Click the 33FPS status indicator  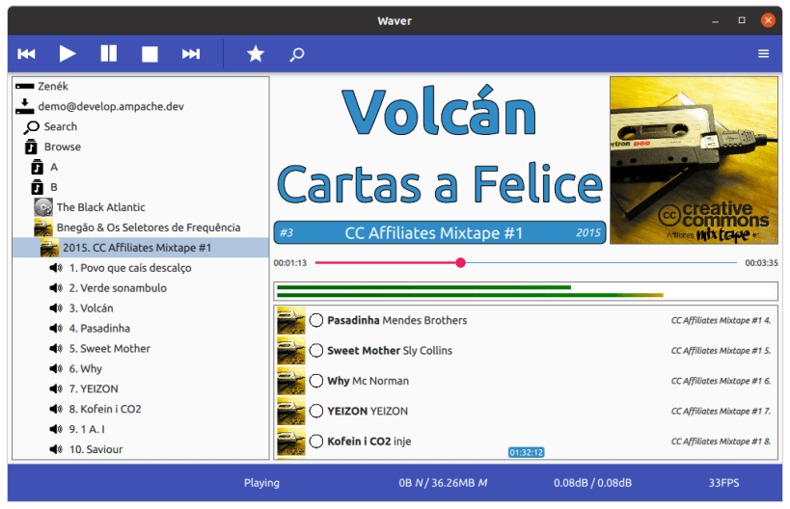(x=723, y=483)
